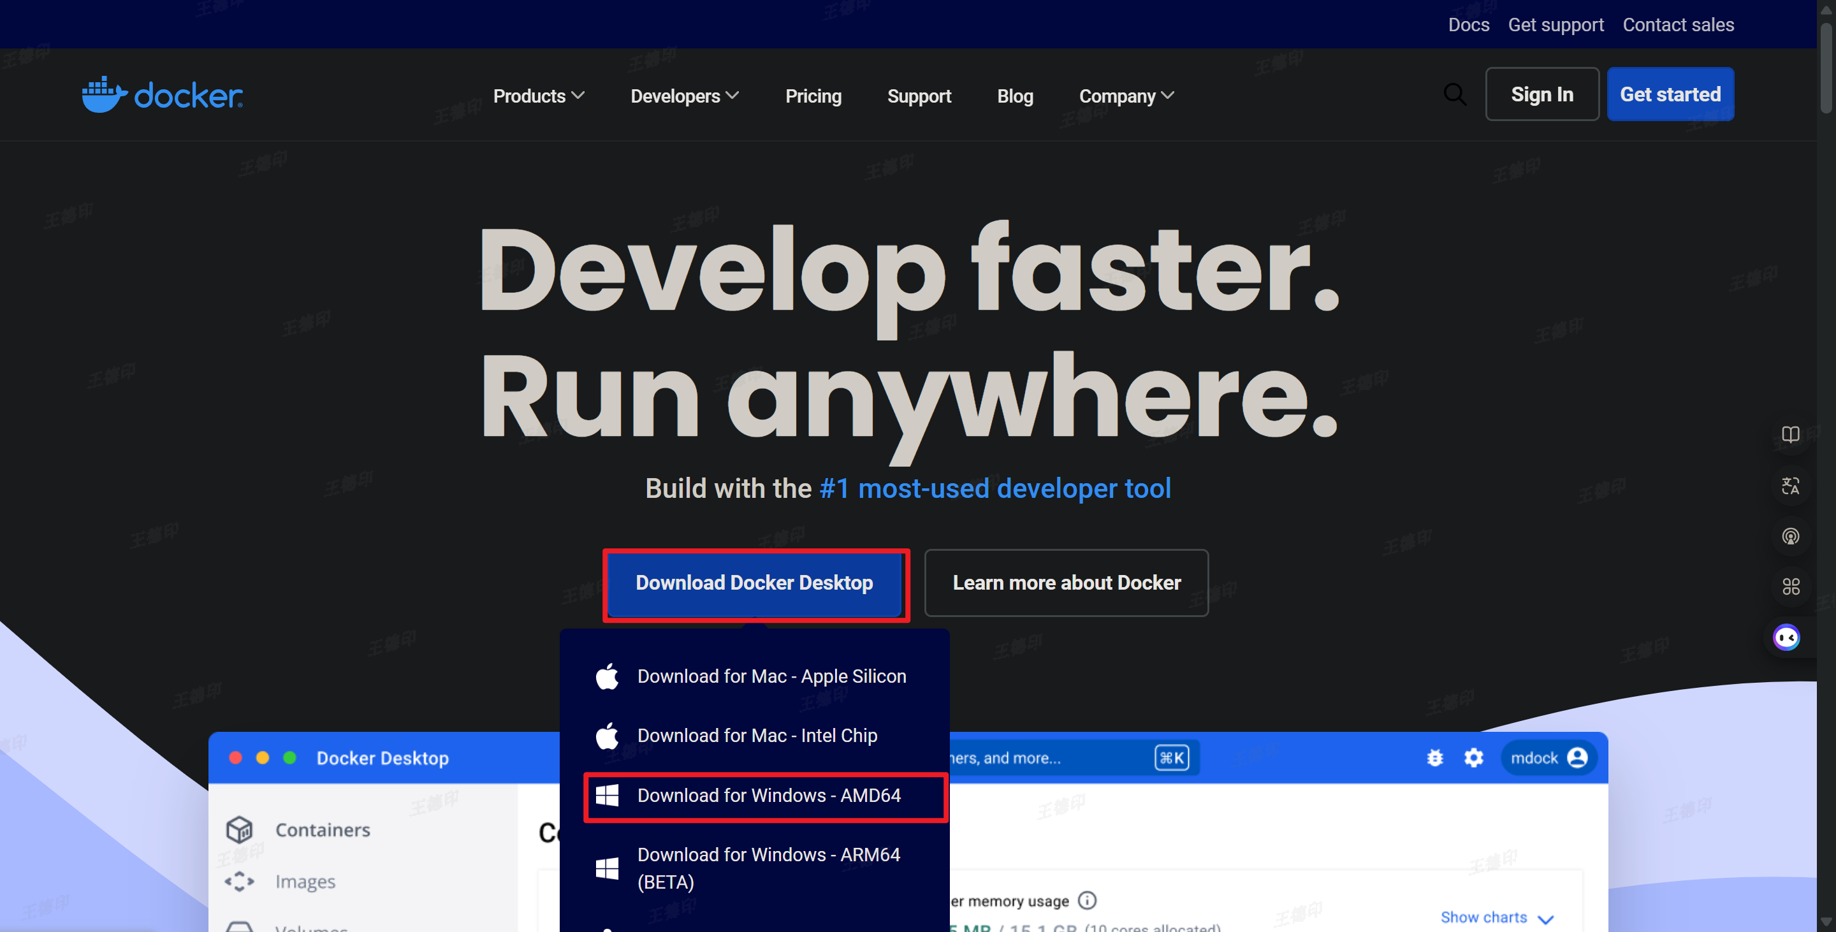Click the bug icon in Docker Desktop header
This screenshot has height=932, width=1836.
(x=1435, y=757)
